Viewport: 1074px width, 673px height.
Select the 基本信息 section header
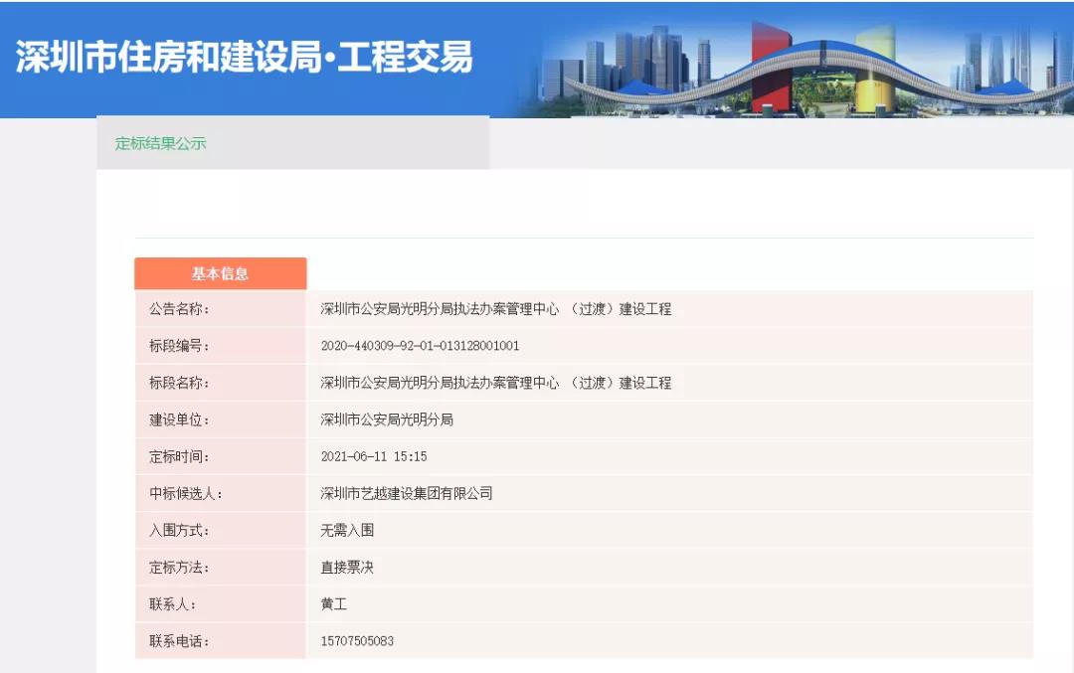click(x=220, y=273)
